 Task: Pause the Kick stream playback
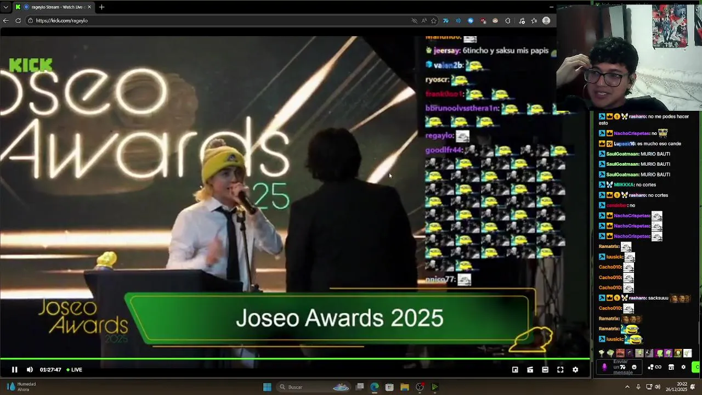click(15, 370)
